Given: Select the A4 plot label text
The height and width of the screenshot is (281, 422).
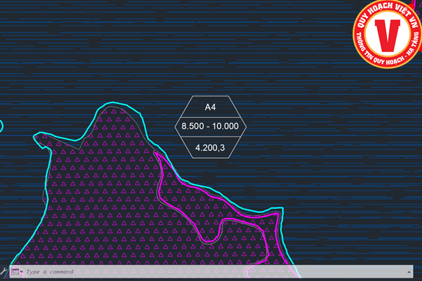Looking at the screenshot, I should (209, 107).
